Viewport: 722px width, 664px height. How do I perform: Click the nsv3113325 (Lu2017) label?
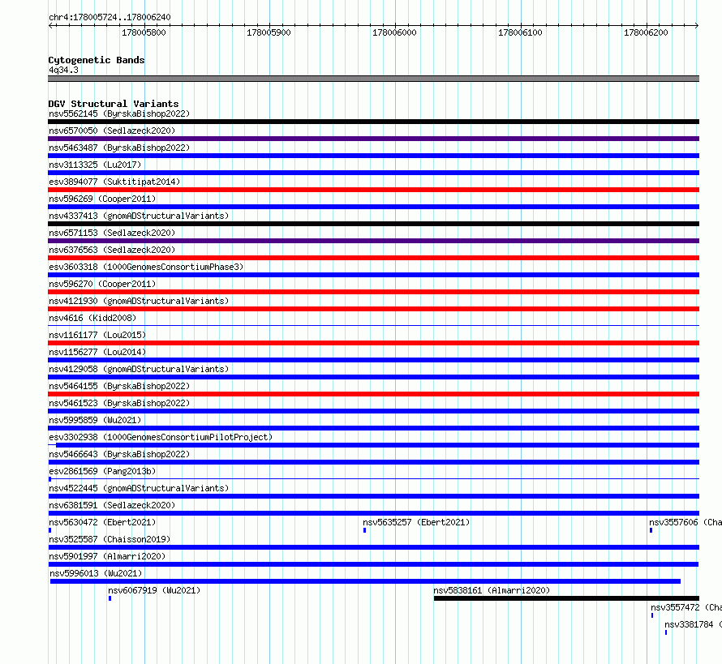95,165
